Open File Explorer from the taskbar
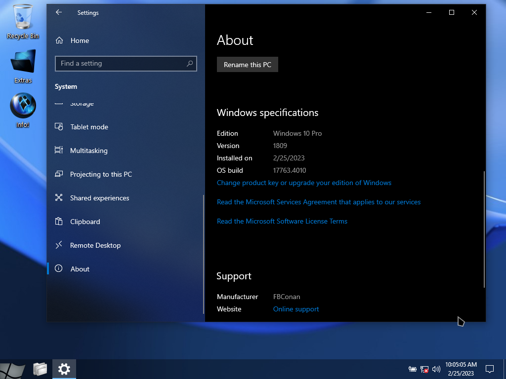Viewport: 506px width, 379px height. point(40,369)
